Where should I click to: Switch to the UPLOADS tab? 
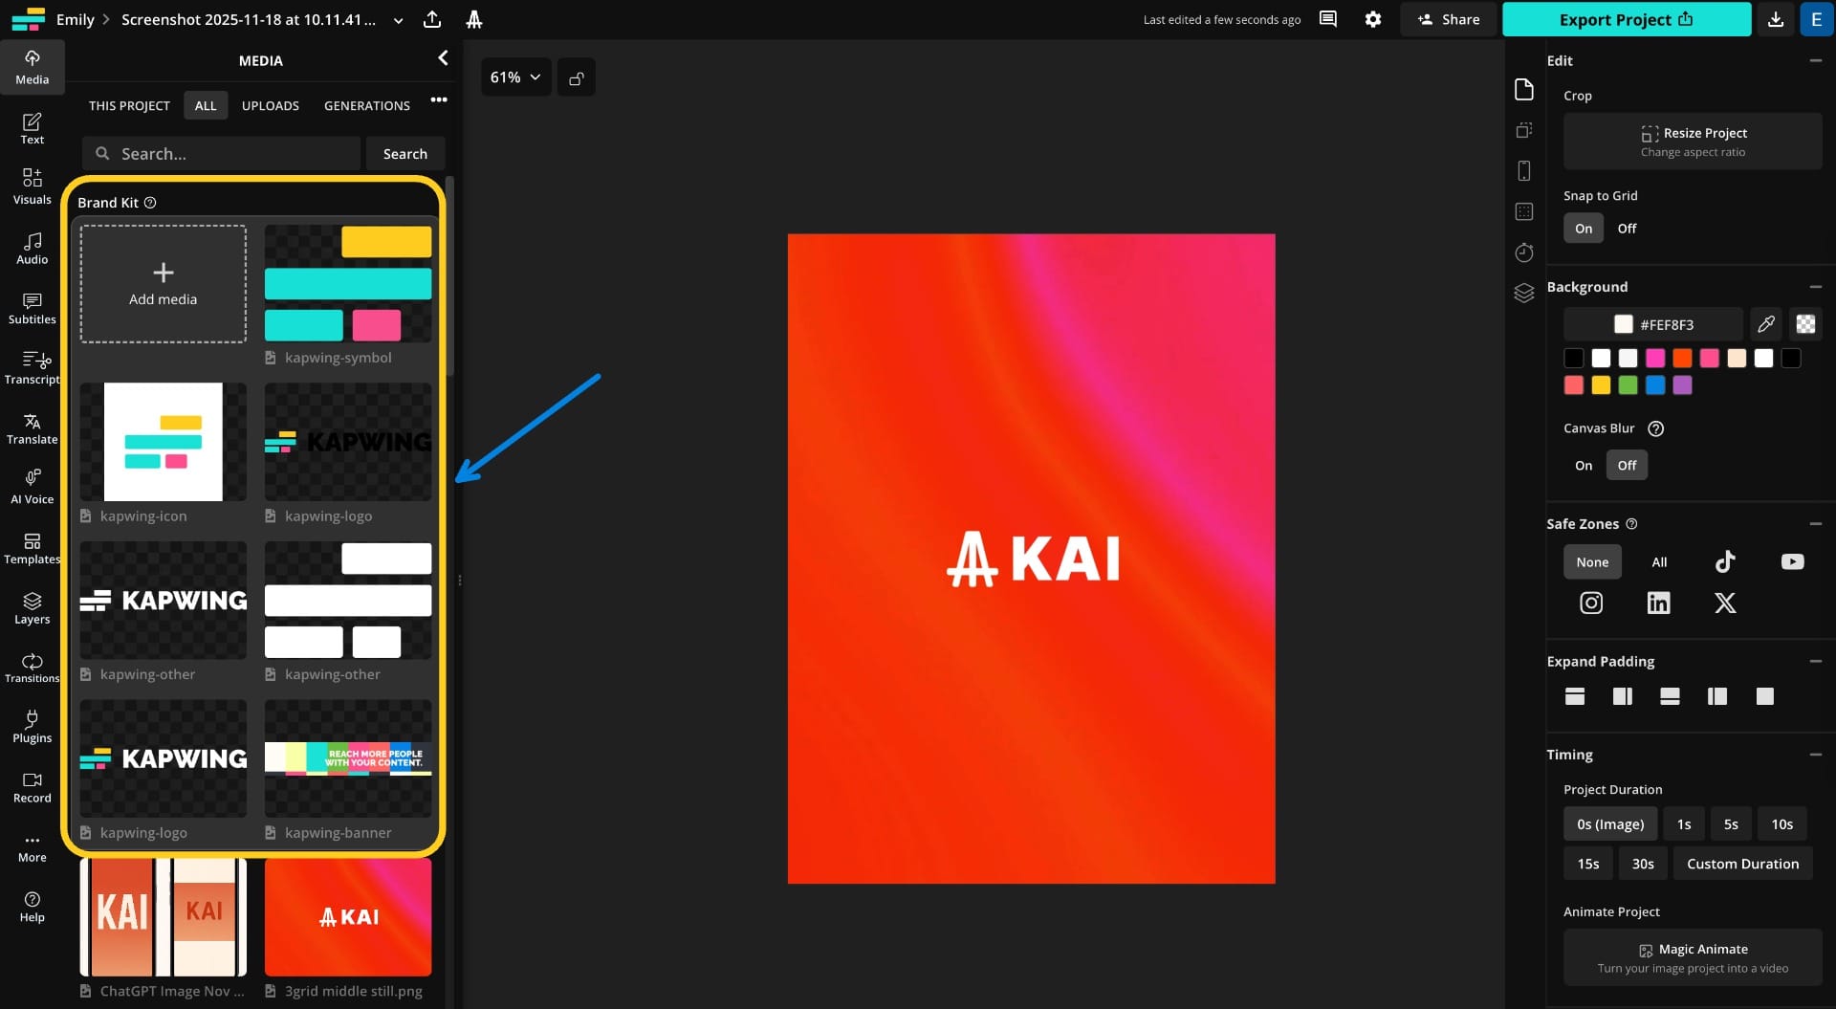[x=270, y=105]
